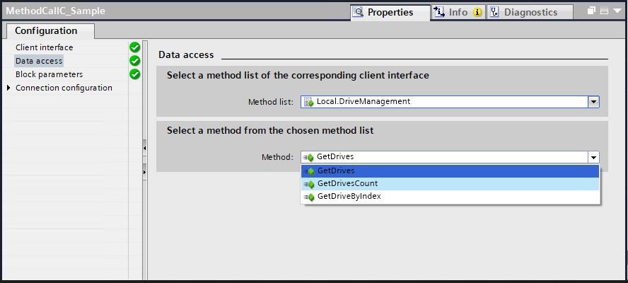Screen dimensions: 628x283
Task: Float the inspector window with overlapping-windows icon
Action: [592, 11]
